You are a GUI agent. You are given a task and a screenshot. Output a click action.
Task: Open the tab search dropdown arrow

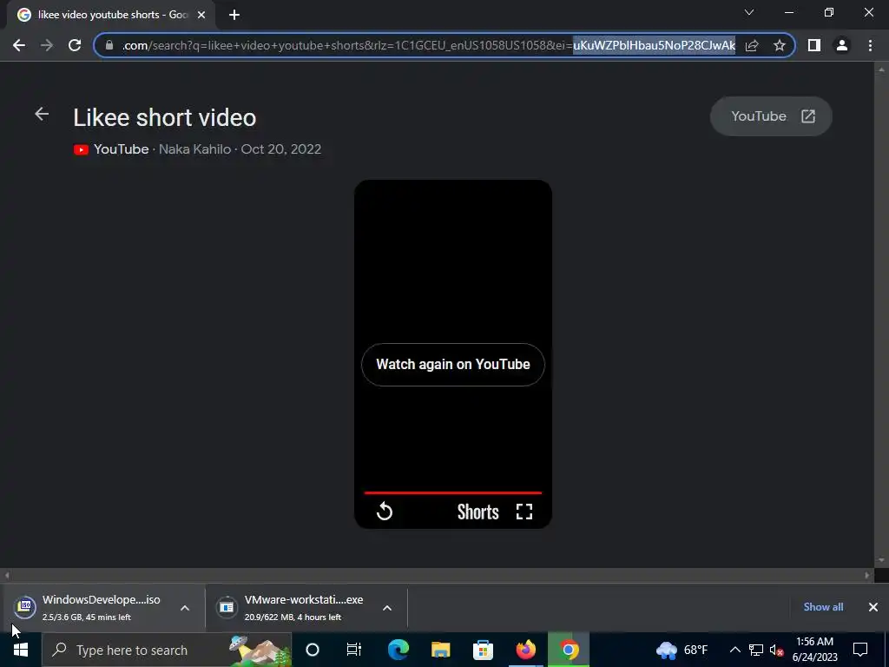[749, 12]
